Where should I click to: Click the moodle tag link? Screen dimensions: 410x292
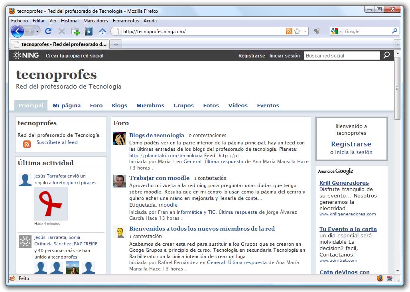(168, 205)
